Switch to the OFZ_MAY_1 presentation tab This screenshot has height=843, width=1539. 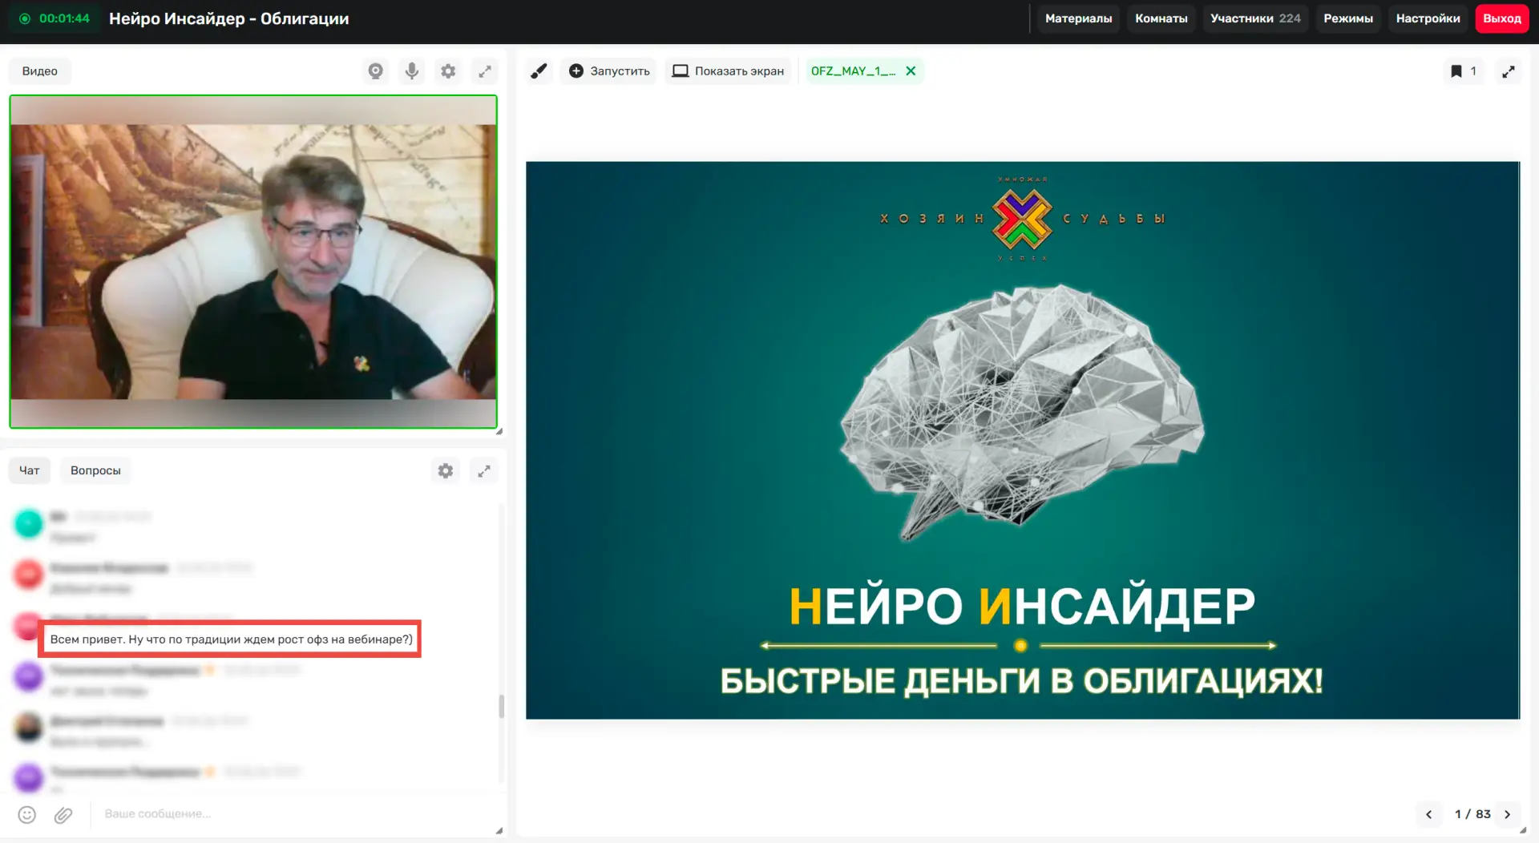(853, 71)
